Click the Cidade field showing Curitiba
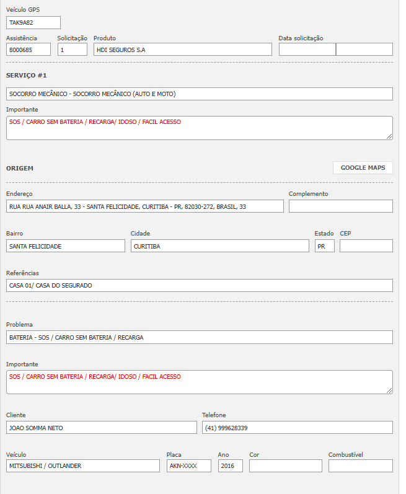 tap(219, 246)
